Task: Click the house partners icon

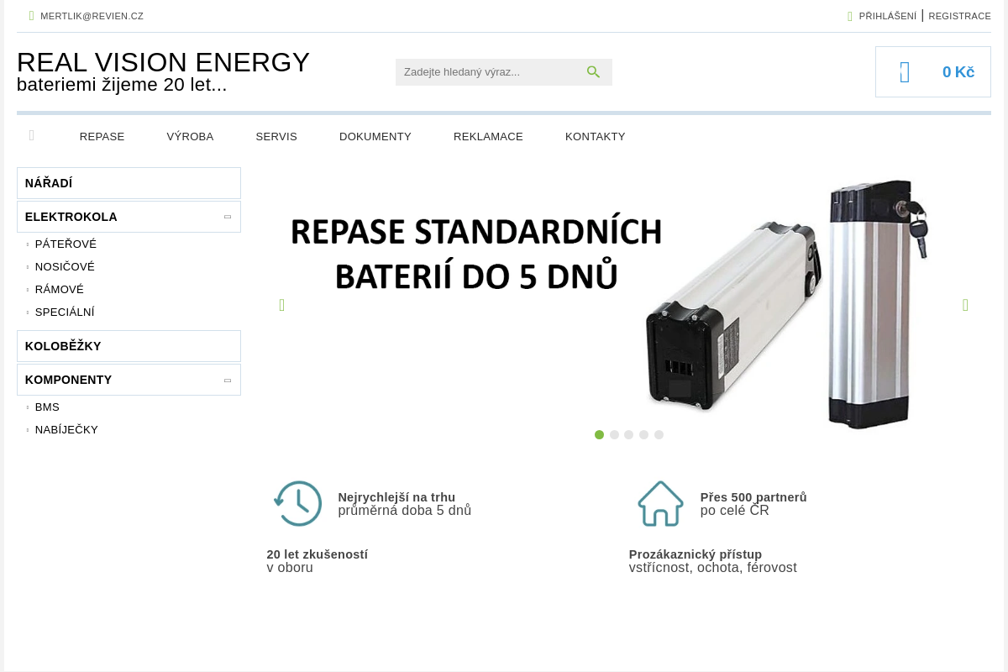Action: click(660, 503)
